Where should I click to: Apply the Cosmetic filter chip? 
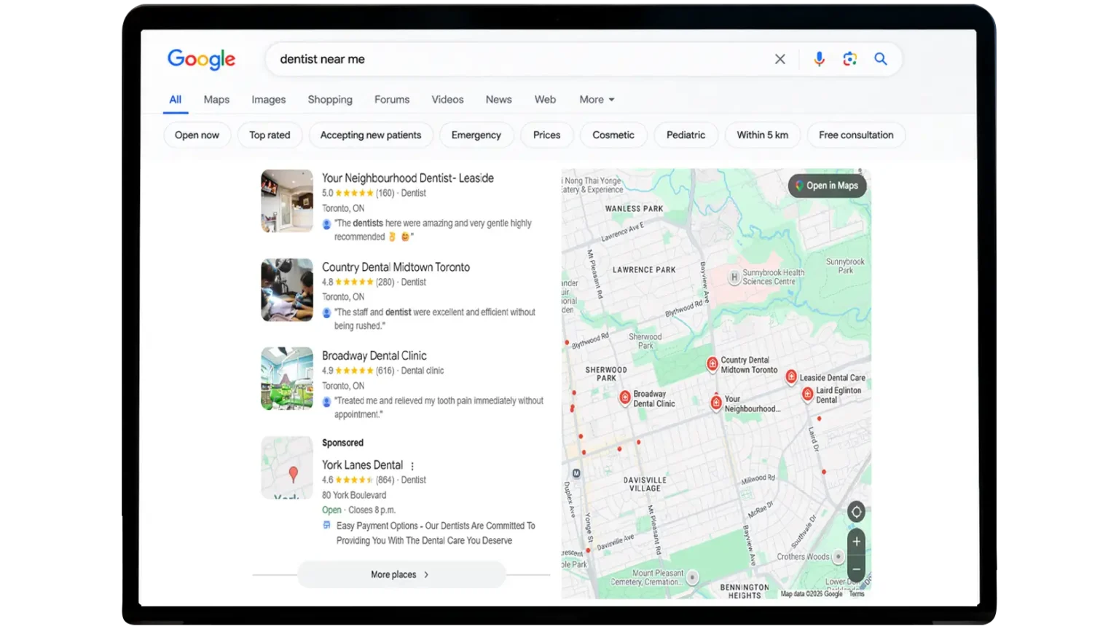[613, 135]
